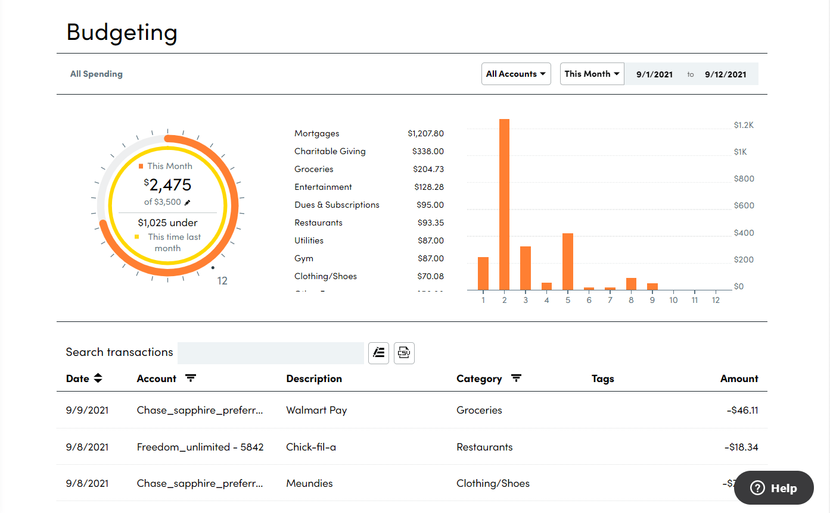Open the Account column filter icon

[191, 379]
